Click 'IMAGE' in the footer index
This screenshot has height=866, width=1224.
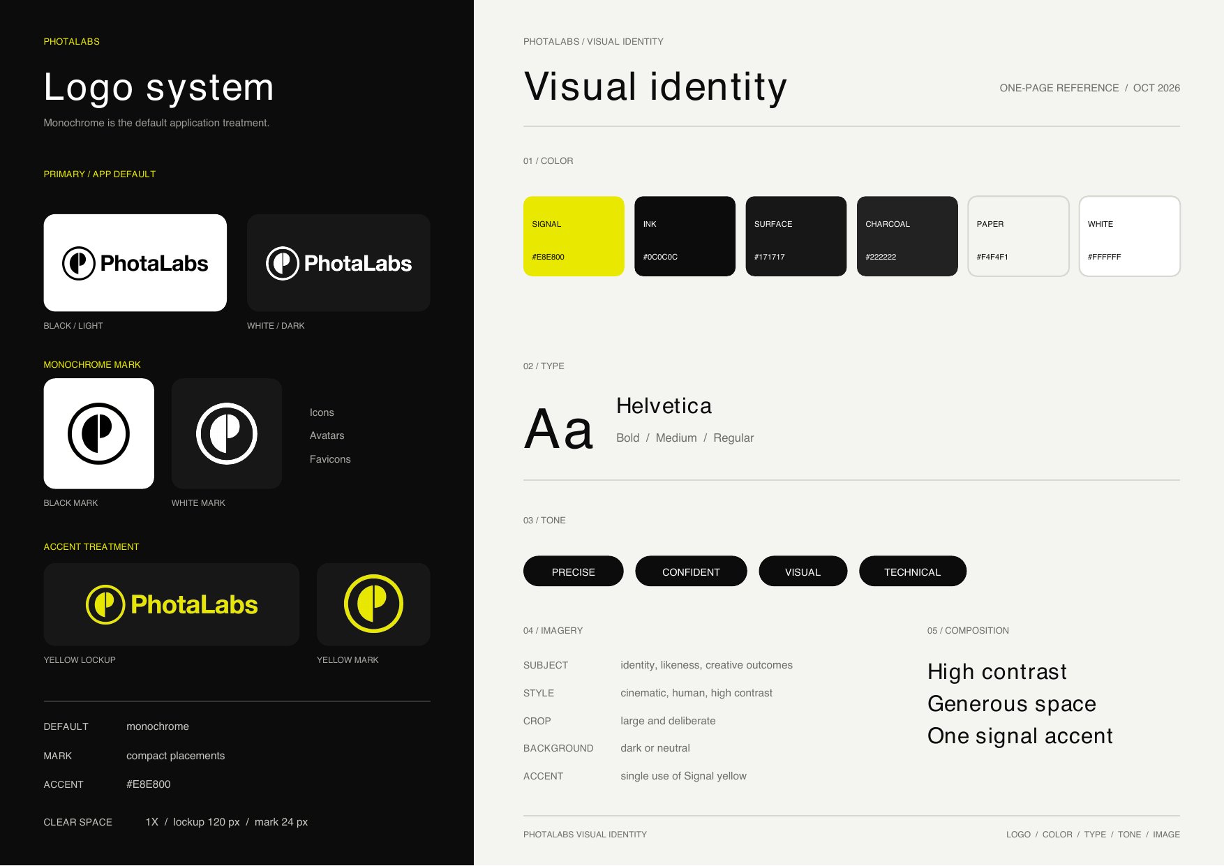(1166, 835)
